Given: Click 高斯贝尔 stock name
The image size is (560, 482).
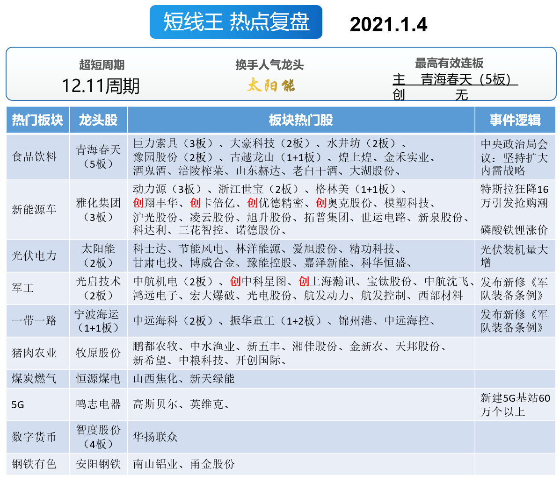Looking at the screenshot, I should (x=155, y=404).
